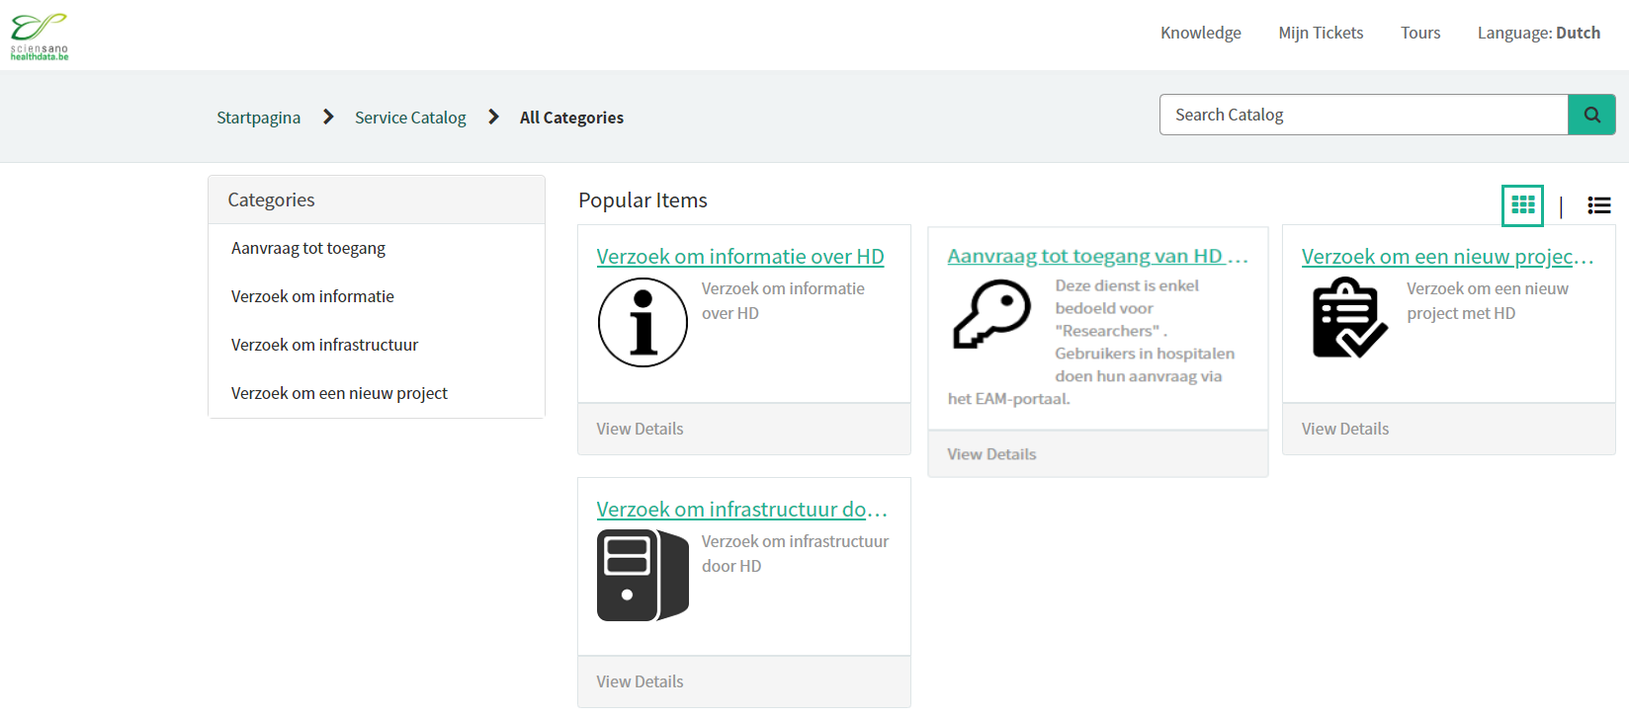Open the Tours menu item

[1419, 33]
